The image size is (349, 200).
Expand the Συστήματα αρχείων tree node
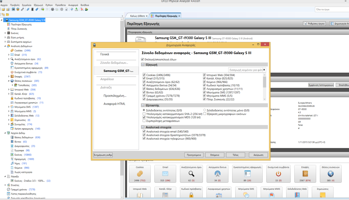click(x=5, y=41)
